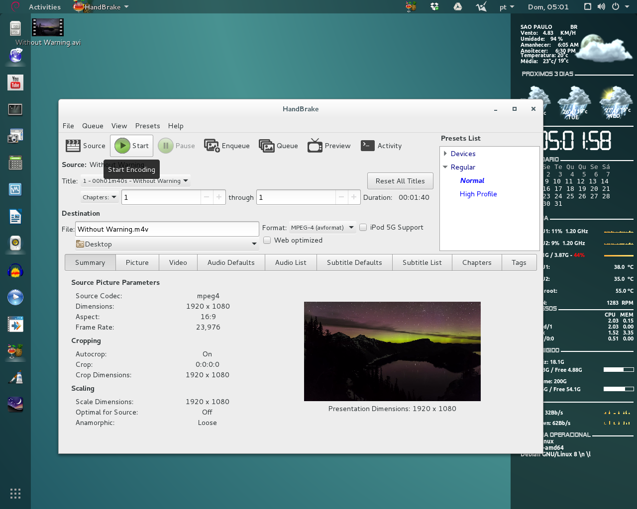The height and width of the screenshot is (509, 637).
Task: Launch the HandBrake cocktail dock icon
Action: pos(15,351)
